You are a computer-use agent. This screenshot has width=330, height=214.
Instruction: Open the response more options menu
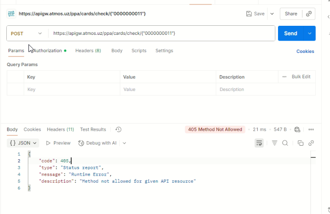click(311, 129)
